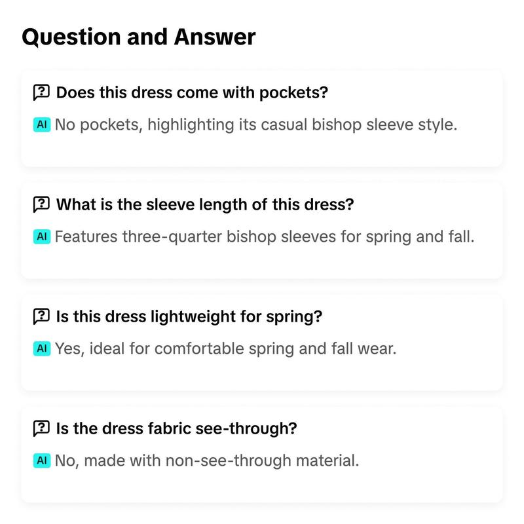Click the question icon beside pockets question

point(41,92)
